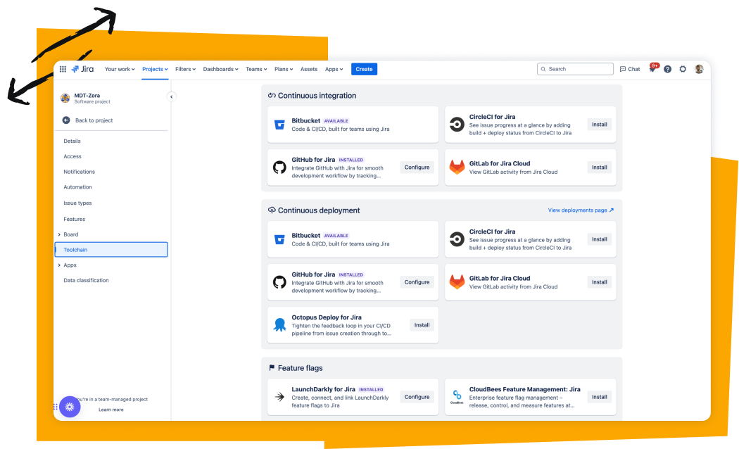Click GitHub icon in Continuous integration
The width and height of the screenshot is (739, 449).
pos(279,167)
